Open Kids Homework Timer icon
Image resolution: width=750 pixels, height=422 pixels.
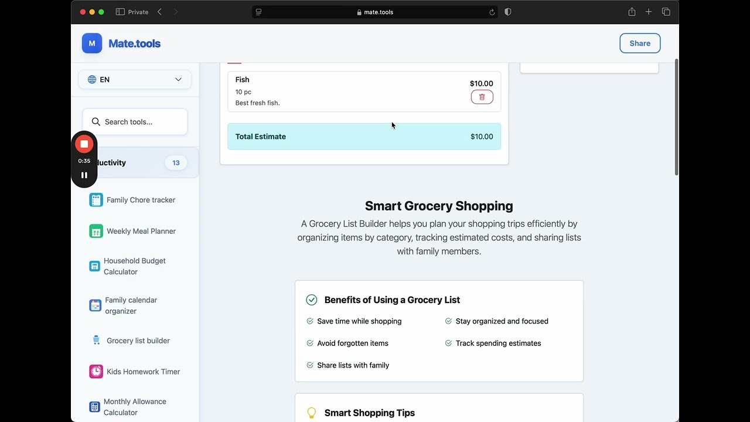click(96, 372)
